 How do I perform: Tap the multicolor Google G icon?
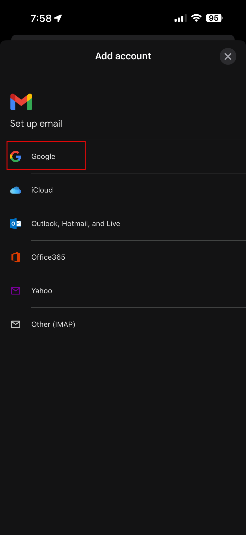tap(16, 156)
